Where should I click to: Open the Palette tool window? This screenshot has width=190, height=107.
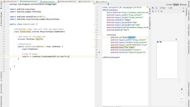[x=150, y=11]
